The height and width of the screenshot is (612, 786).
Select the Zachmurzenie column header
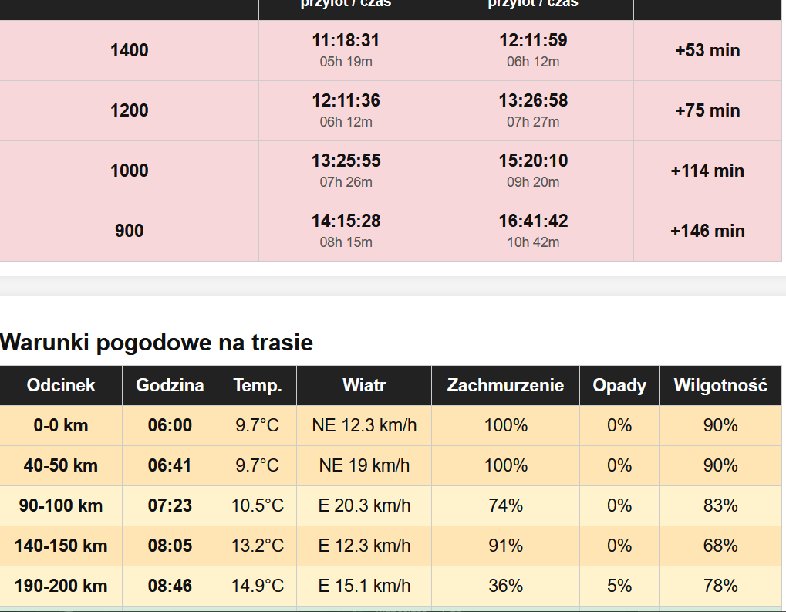505,385
